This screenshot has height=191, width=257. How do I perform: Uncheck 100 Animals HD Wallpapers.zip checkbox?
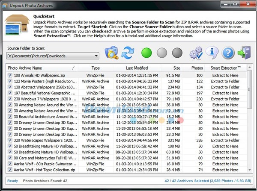(x=10, y=75)
